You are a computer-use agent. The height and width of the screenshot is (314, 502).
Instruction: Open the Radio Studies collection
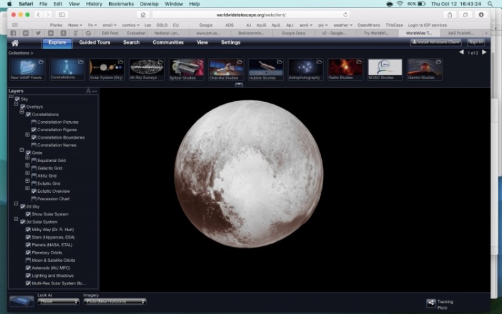click(345, 70)
